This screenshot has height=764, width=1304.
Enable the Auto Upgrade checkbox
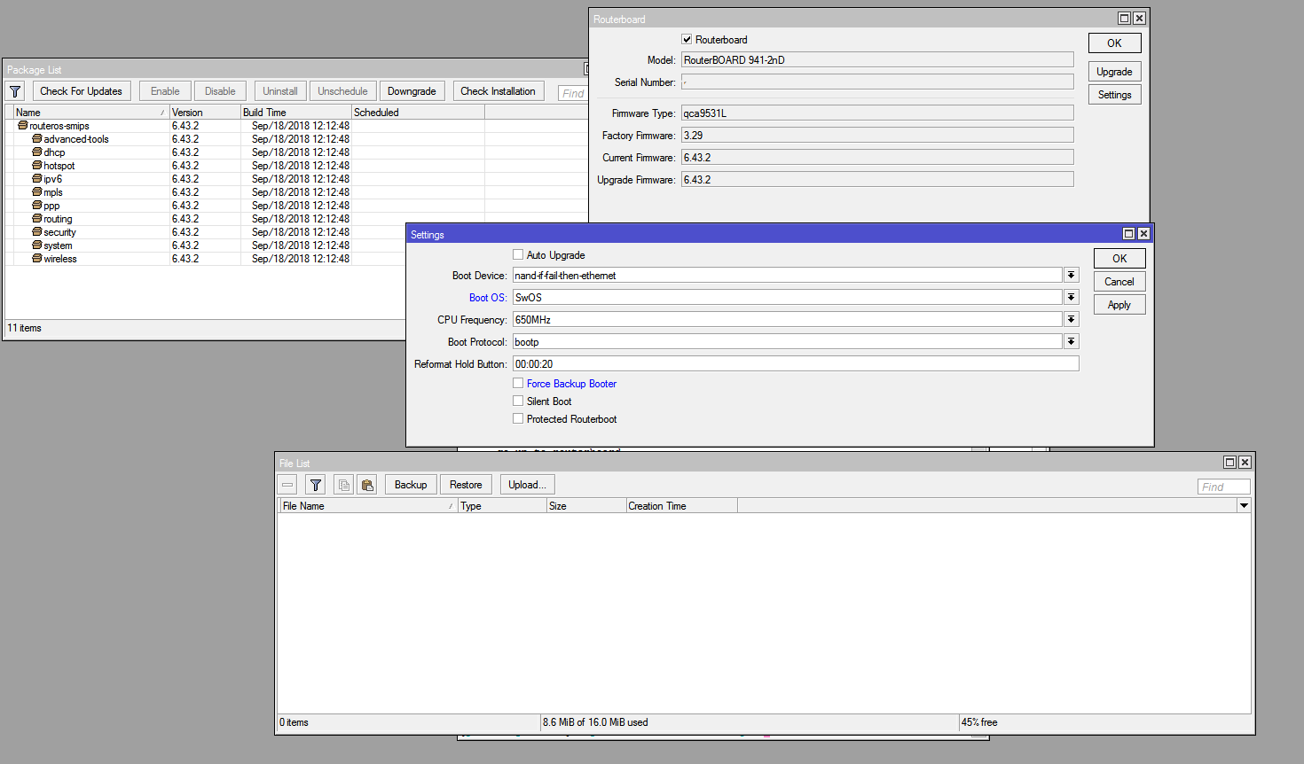click(518, 255)
